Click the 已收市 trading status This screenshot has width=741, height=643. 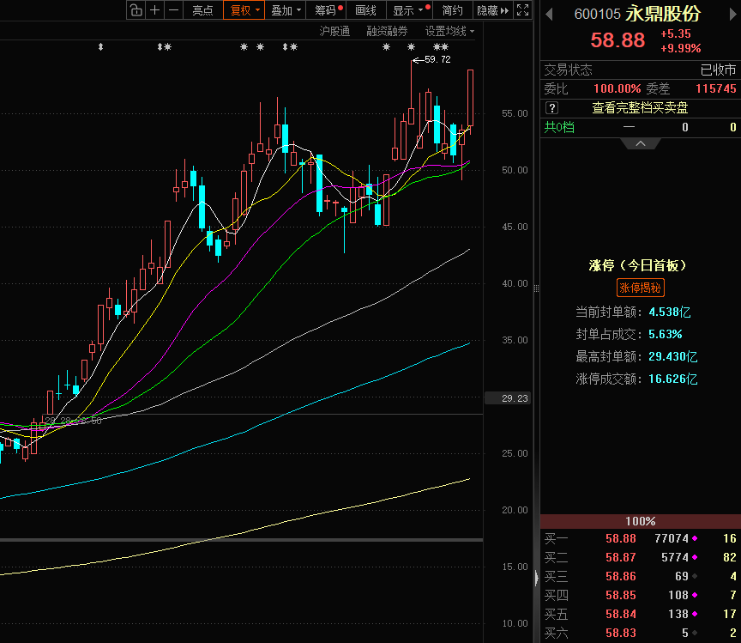[718, 70]
